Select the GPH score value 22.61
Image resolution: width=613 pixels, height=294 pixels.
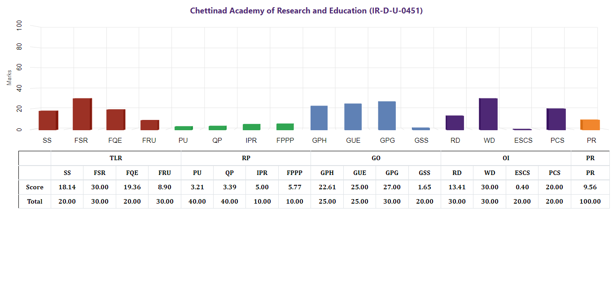pyautogui.click(x=327, y=187)
